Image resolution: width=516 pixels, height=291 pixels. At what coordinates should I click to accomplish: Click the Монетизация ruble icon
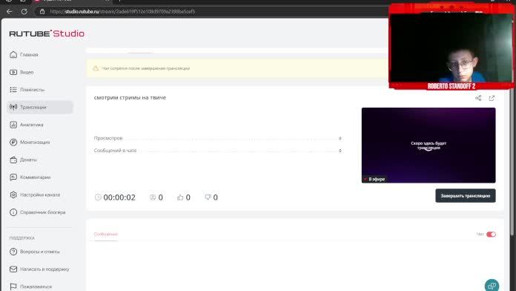pyautogui.click(x=13, y=142)
